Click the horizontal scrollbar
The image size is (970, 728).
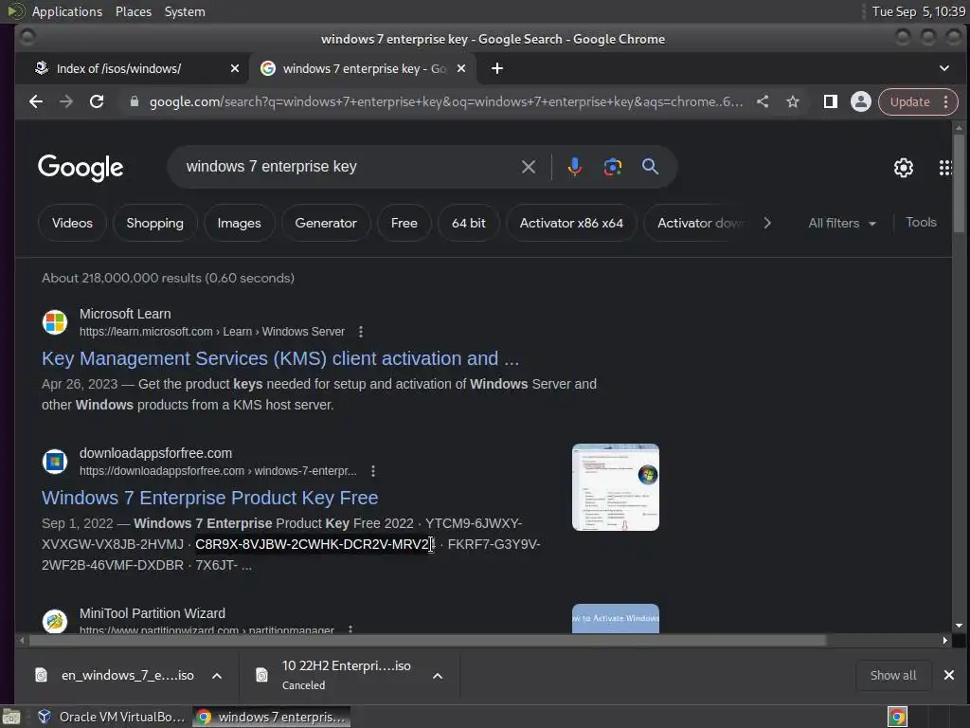(x=427, y=640)
